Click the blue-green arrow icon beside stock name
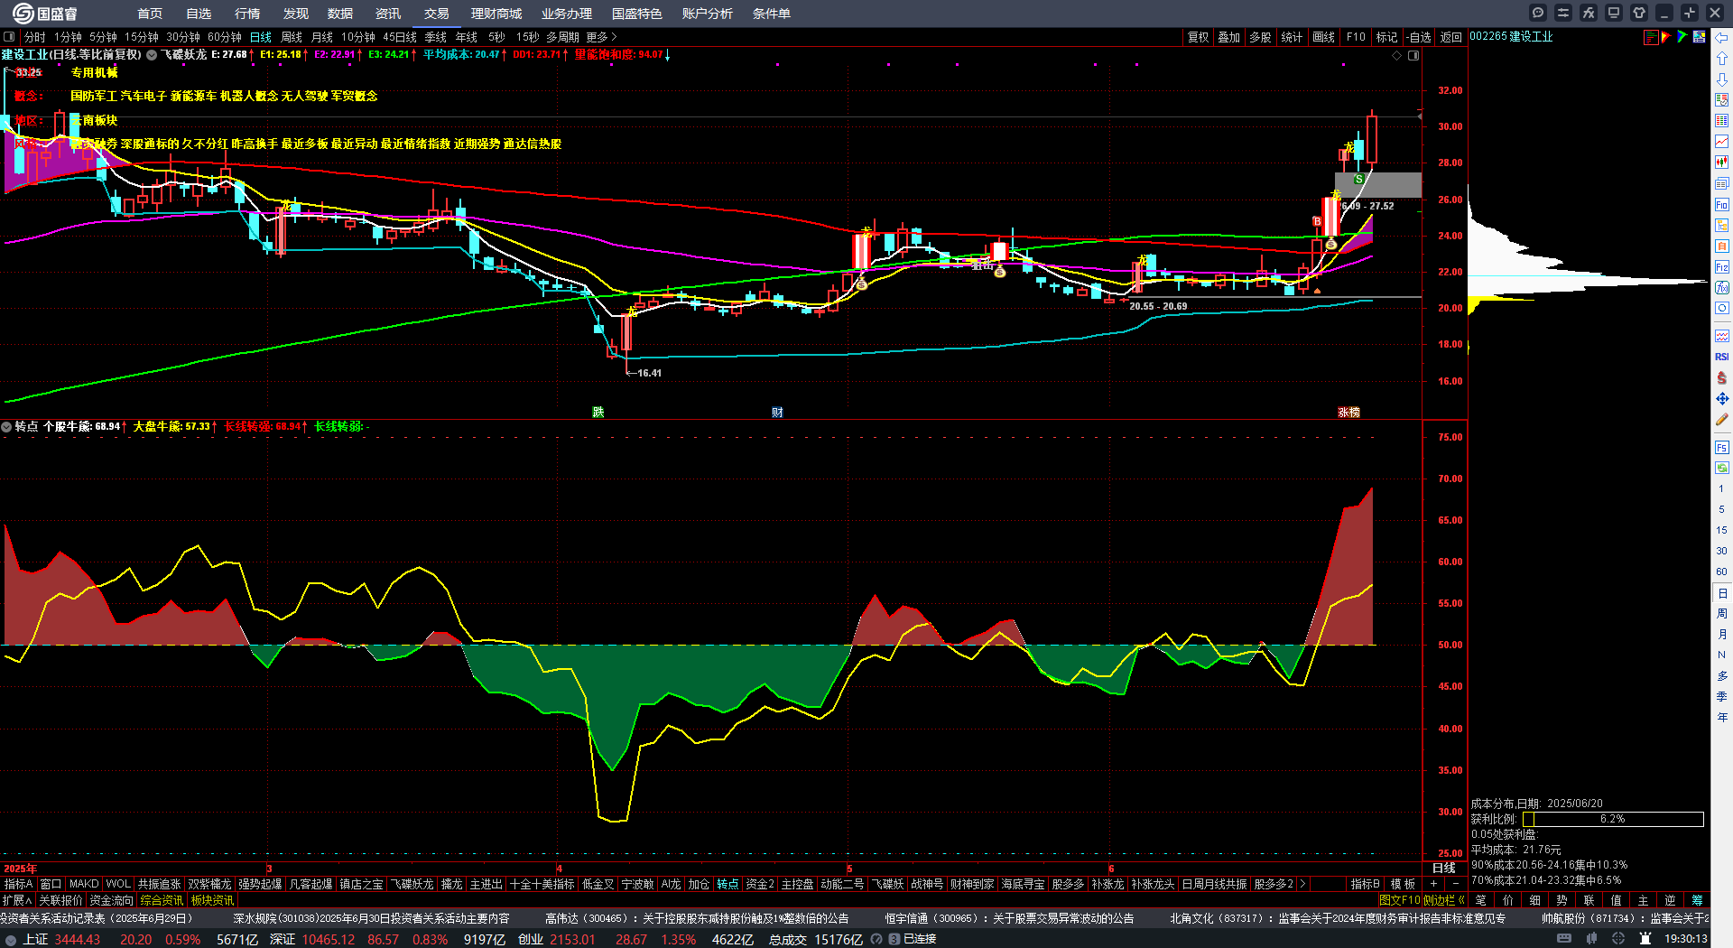The height and width of the screenshot is (948, 1733). (1682, 37)
